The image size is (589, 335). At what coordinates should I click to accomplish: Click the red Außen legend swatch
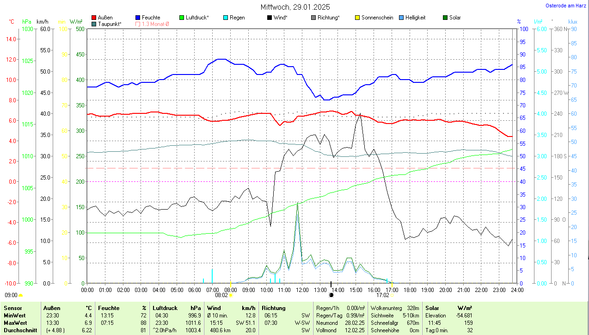click(x=94, y=18)
